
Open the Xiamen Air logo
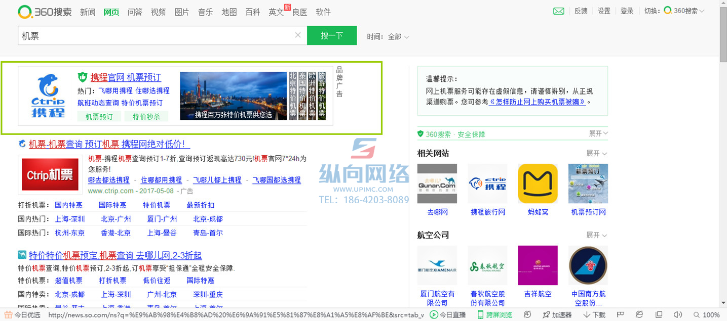pyautogui.click(x=437, y=265)
